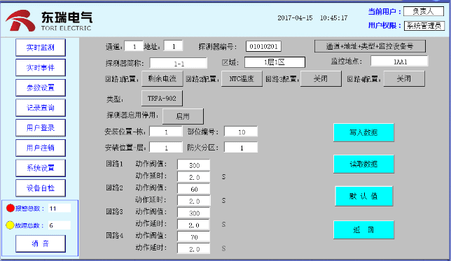Click the yellow 故障总数 fault indicator
The image size is (451, 261).
tap(10, 225)
